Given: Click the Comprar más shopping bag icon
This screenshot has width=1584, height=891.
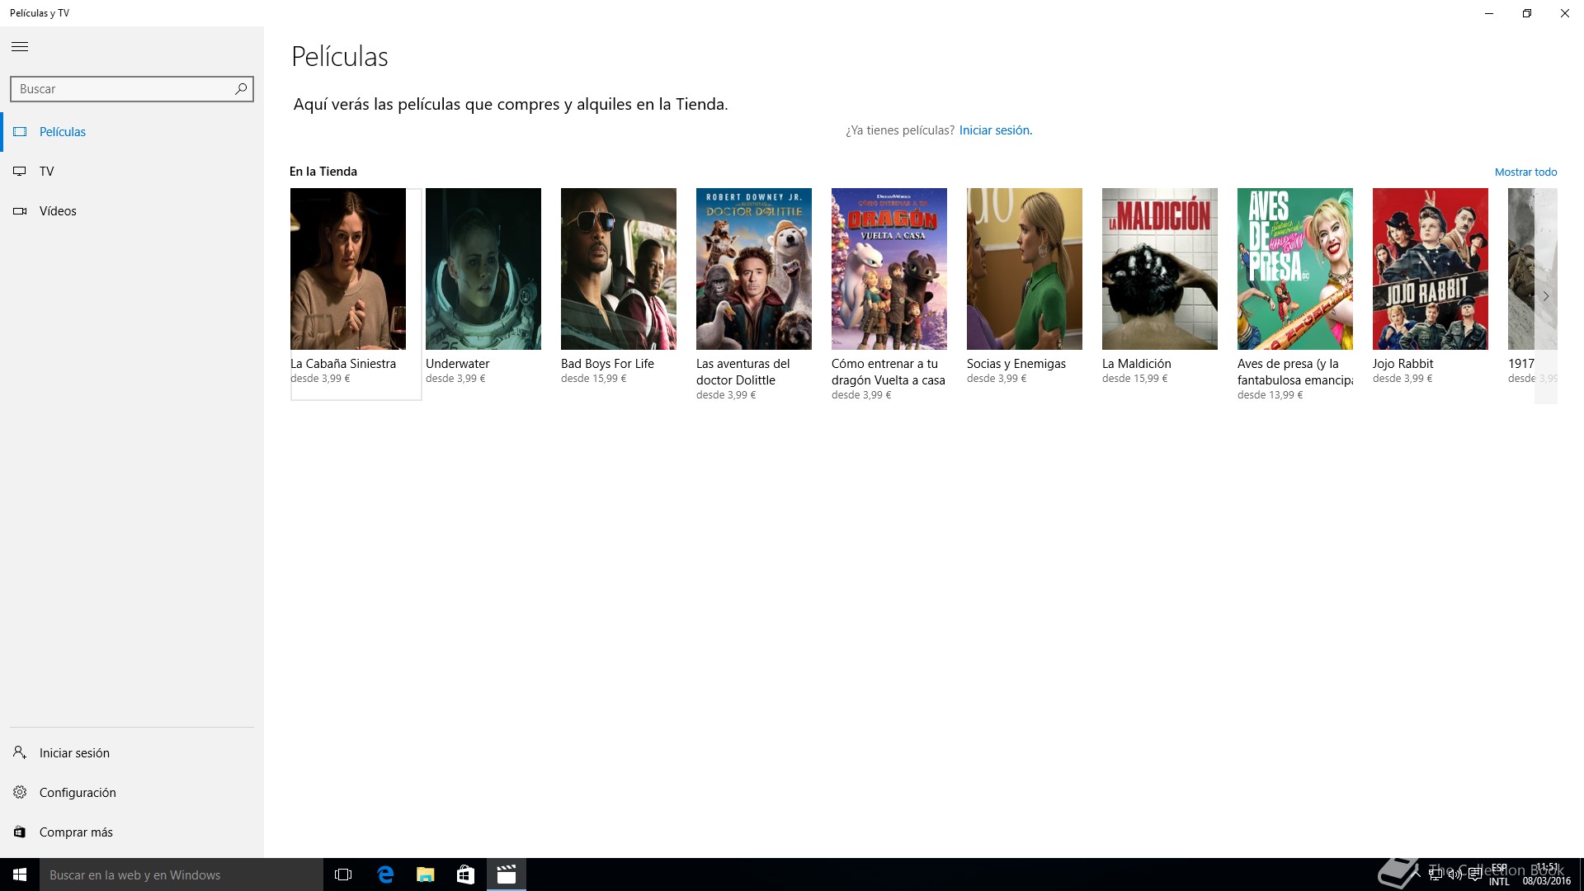Looking at the screenshot, I should pos(20,832).
